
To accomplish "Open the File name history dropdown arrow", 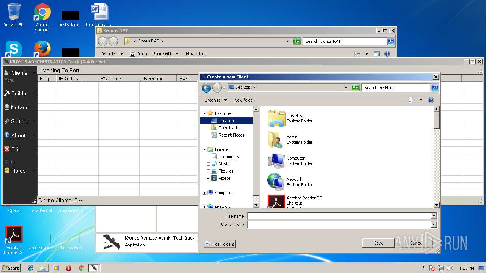I will 434,216.
